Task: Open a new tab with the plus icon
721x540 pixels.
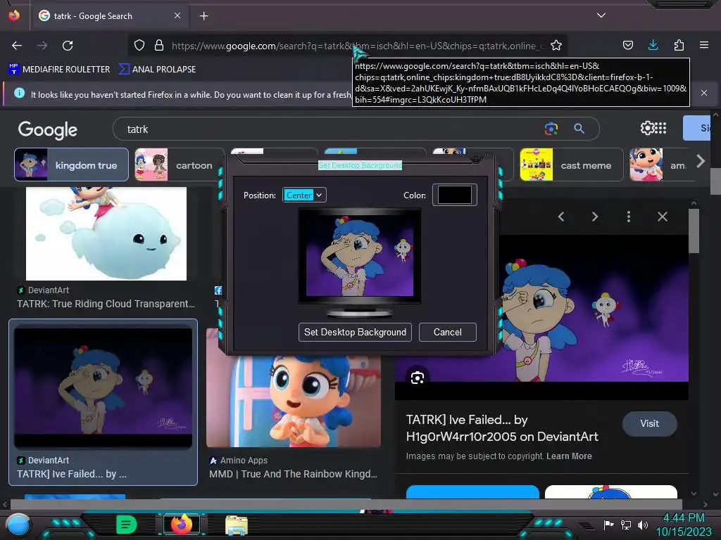Action: pyautogui.click(x=203, y=16)
